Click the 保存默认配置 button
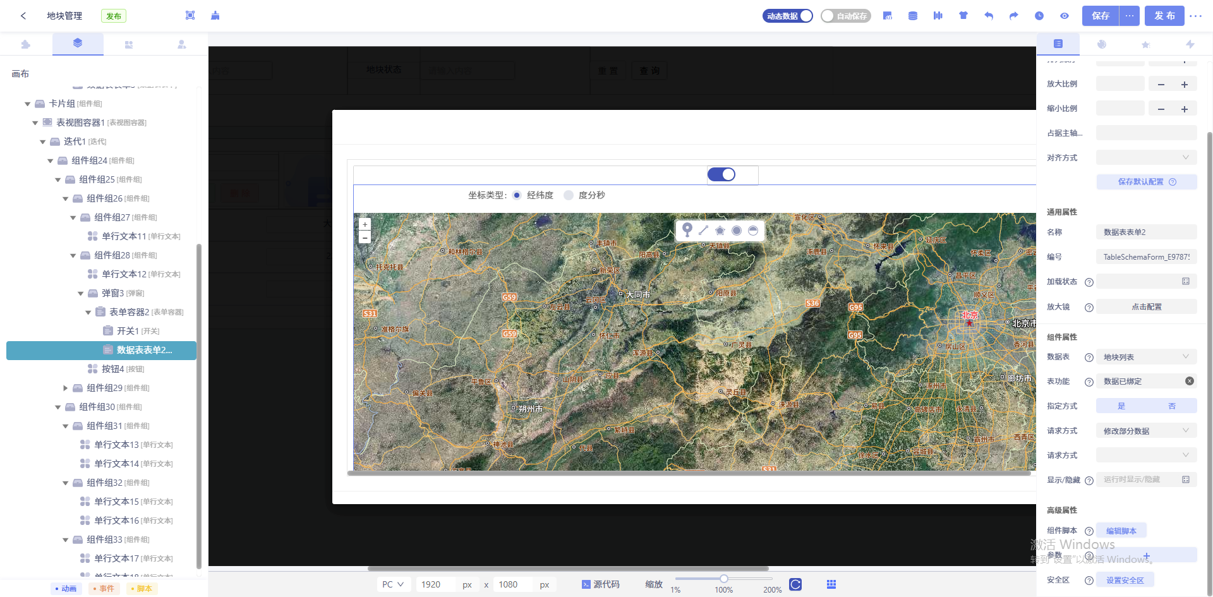Viewport: 1213px width, 597px height. (1146, 182)
